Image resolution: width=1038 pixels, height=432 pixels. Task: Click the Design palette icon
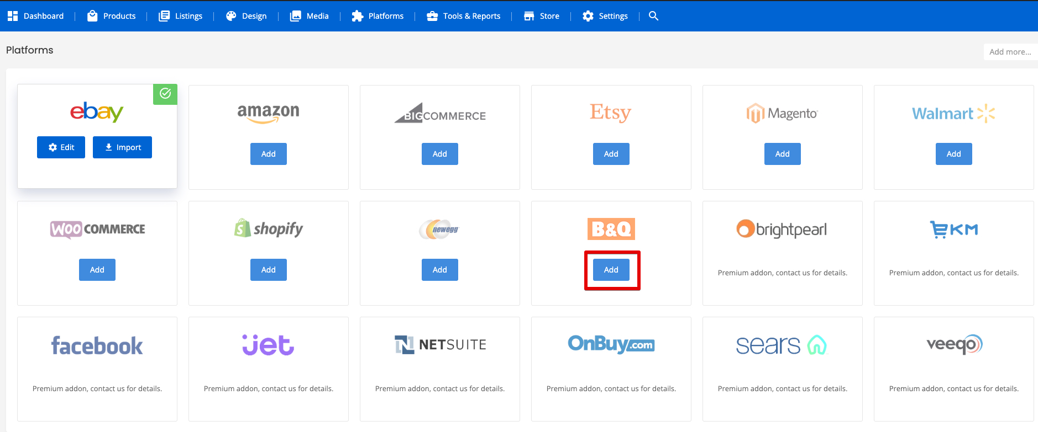click(x=231, y=16)
